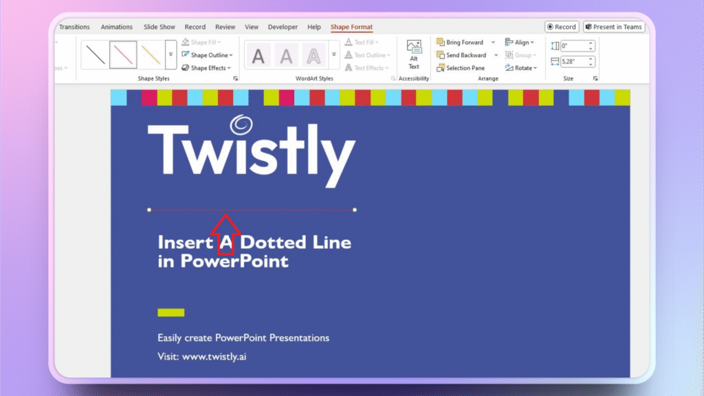Click the Present in Teams button

(613, 27)
